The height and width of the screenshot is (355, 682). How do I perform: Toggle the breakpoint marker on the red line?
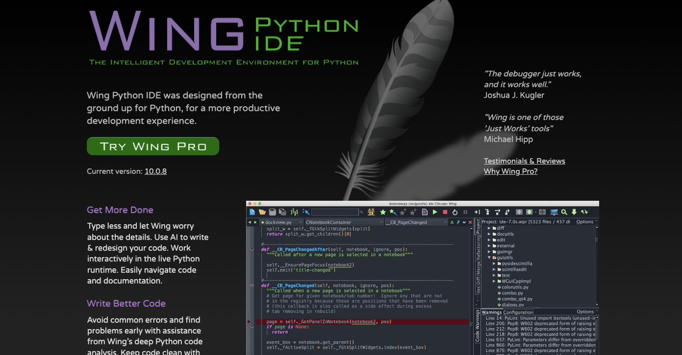click(x=249, y=322)
